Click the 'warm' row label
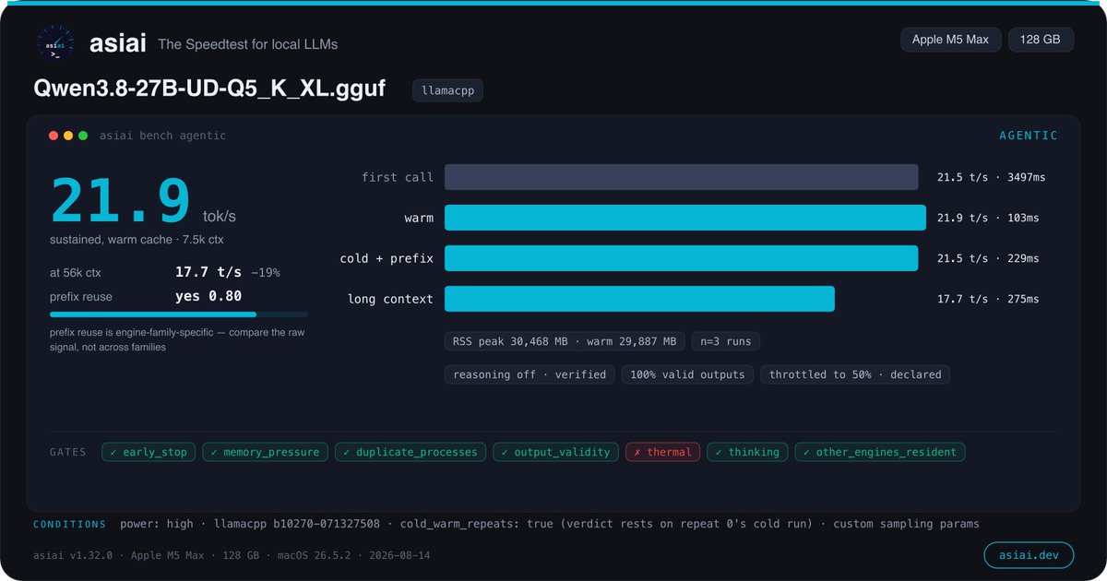This screenshot has width=1107, height=581. (419, 218)
